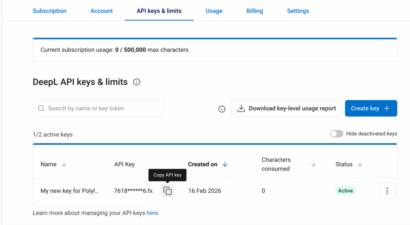This screenshot has width=410, height=225.
Task: Open the Billing tab
Action: coord(255,11)
